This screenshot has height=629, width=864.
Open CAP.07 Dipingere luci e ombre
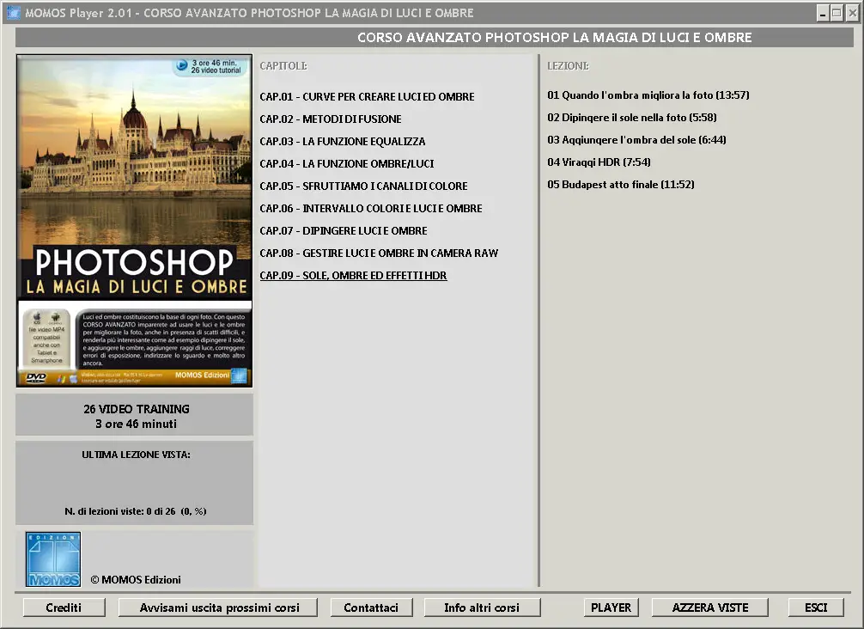point(344,230)
